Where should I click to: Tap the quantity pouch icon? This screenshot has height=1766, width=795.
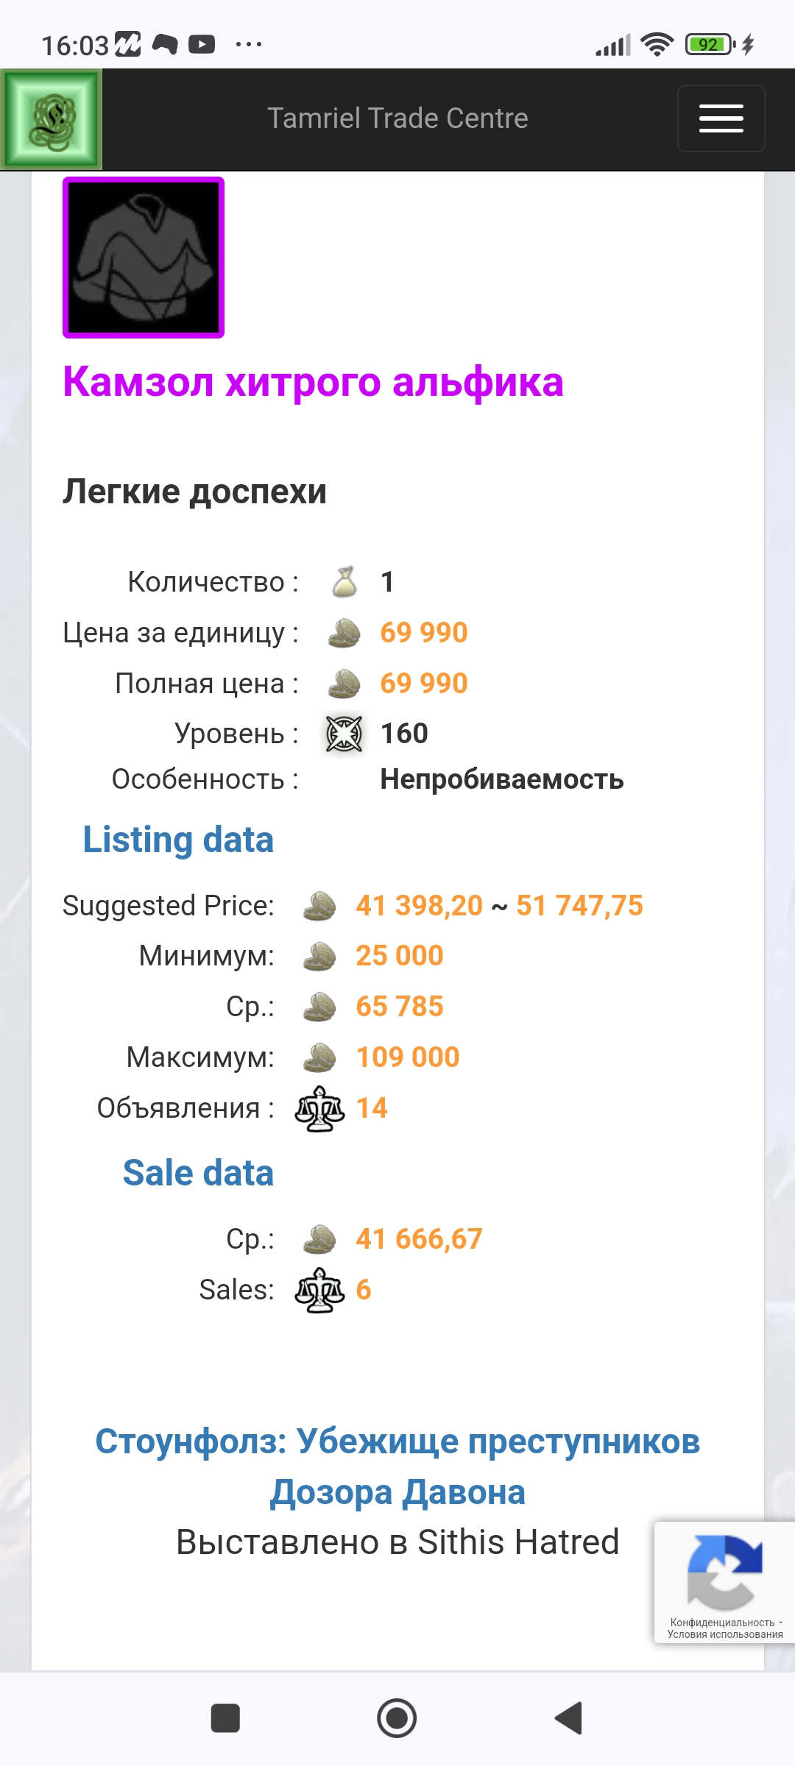tap(344, 582)
